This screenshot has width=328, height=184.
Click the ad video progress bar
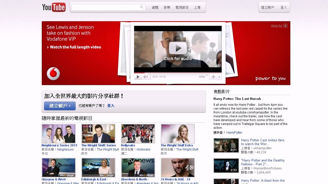click(x=178, y=73)
